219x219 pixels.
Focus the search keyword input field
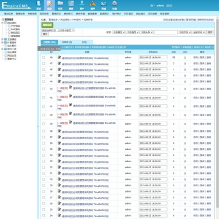[x=166, y=32]
